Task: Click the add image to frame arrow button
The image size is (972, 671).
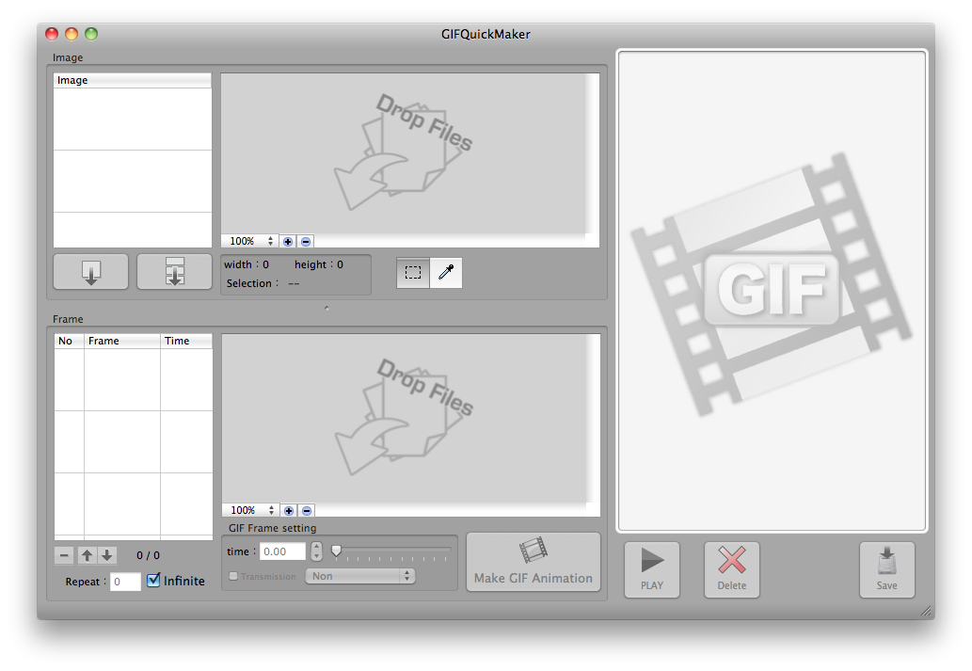Action: click(x=90, y=272)
